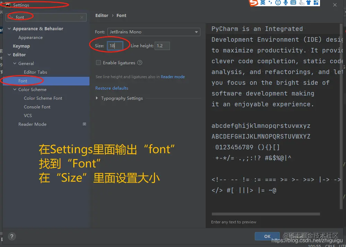Collapse the Editor tree chevron
This screenshot has height=247, width=346.
(9, 55)
